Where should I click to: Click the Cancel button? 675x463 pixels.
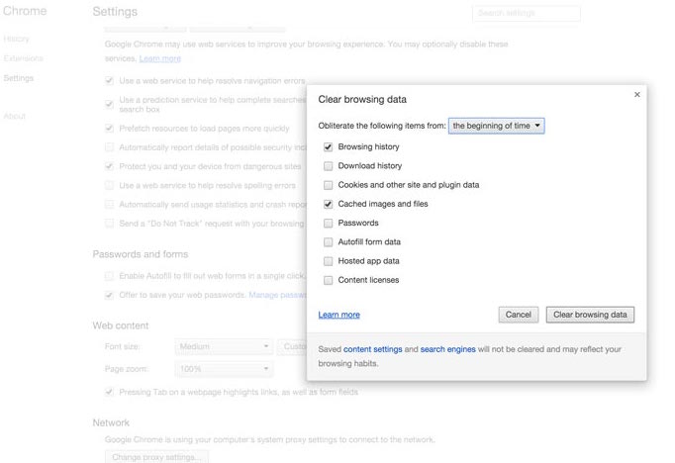coord(519,315)
